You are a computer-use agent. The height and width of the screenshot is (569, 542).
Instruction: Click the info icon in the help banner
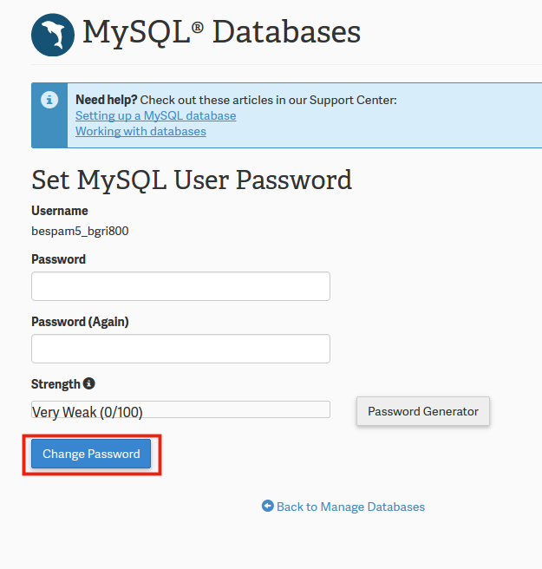(x=49, y=101)
